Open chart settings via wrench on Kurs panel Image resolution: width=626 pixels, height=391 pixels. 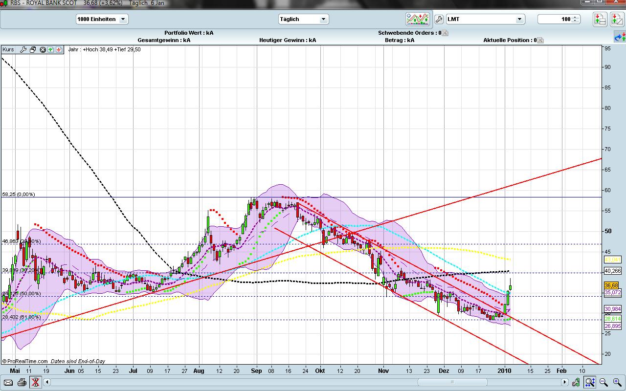pos(23,49)
